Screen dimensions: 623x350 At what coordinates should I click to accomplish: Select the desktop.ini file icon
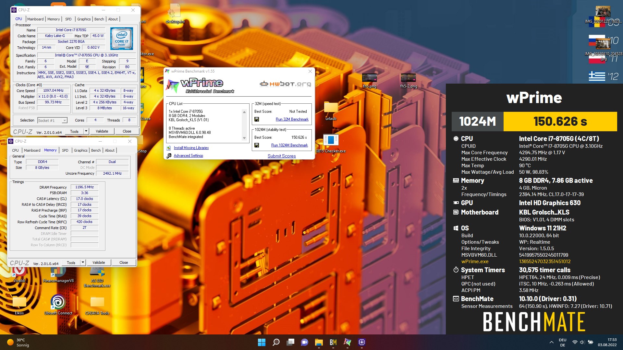click(x=175, y=14)
